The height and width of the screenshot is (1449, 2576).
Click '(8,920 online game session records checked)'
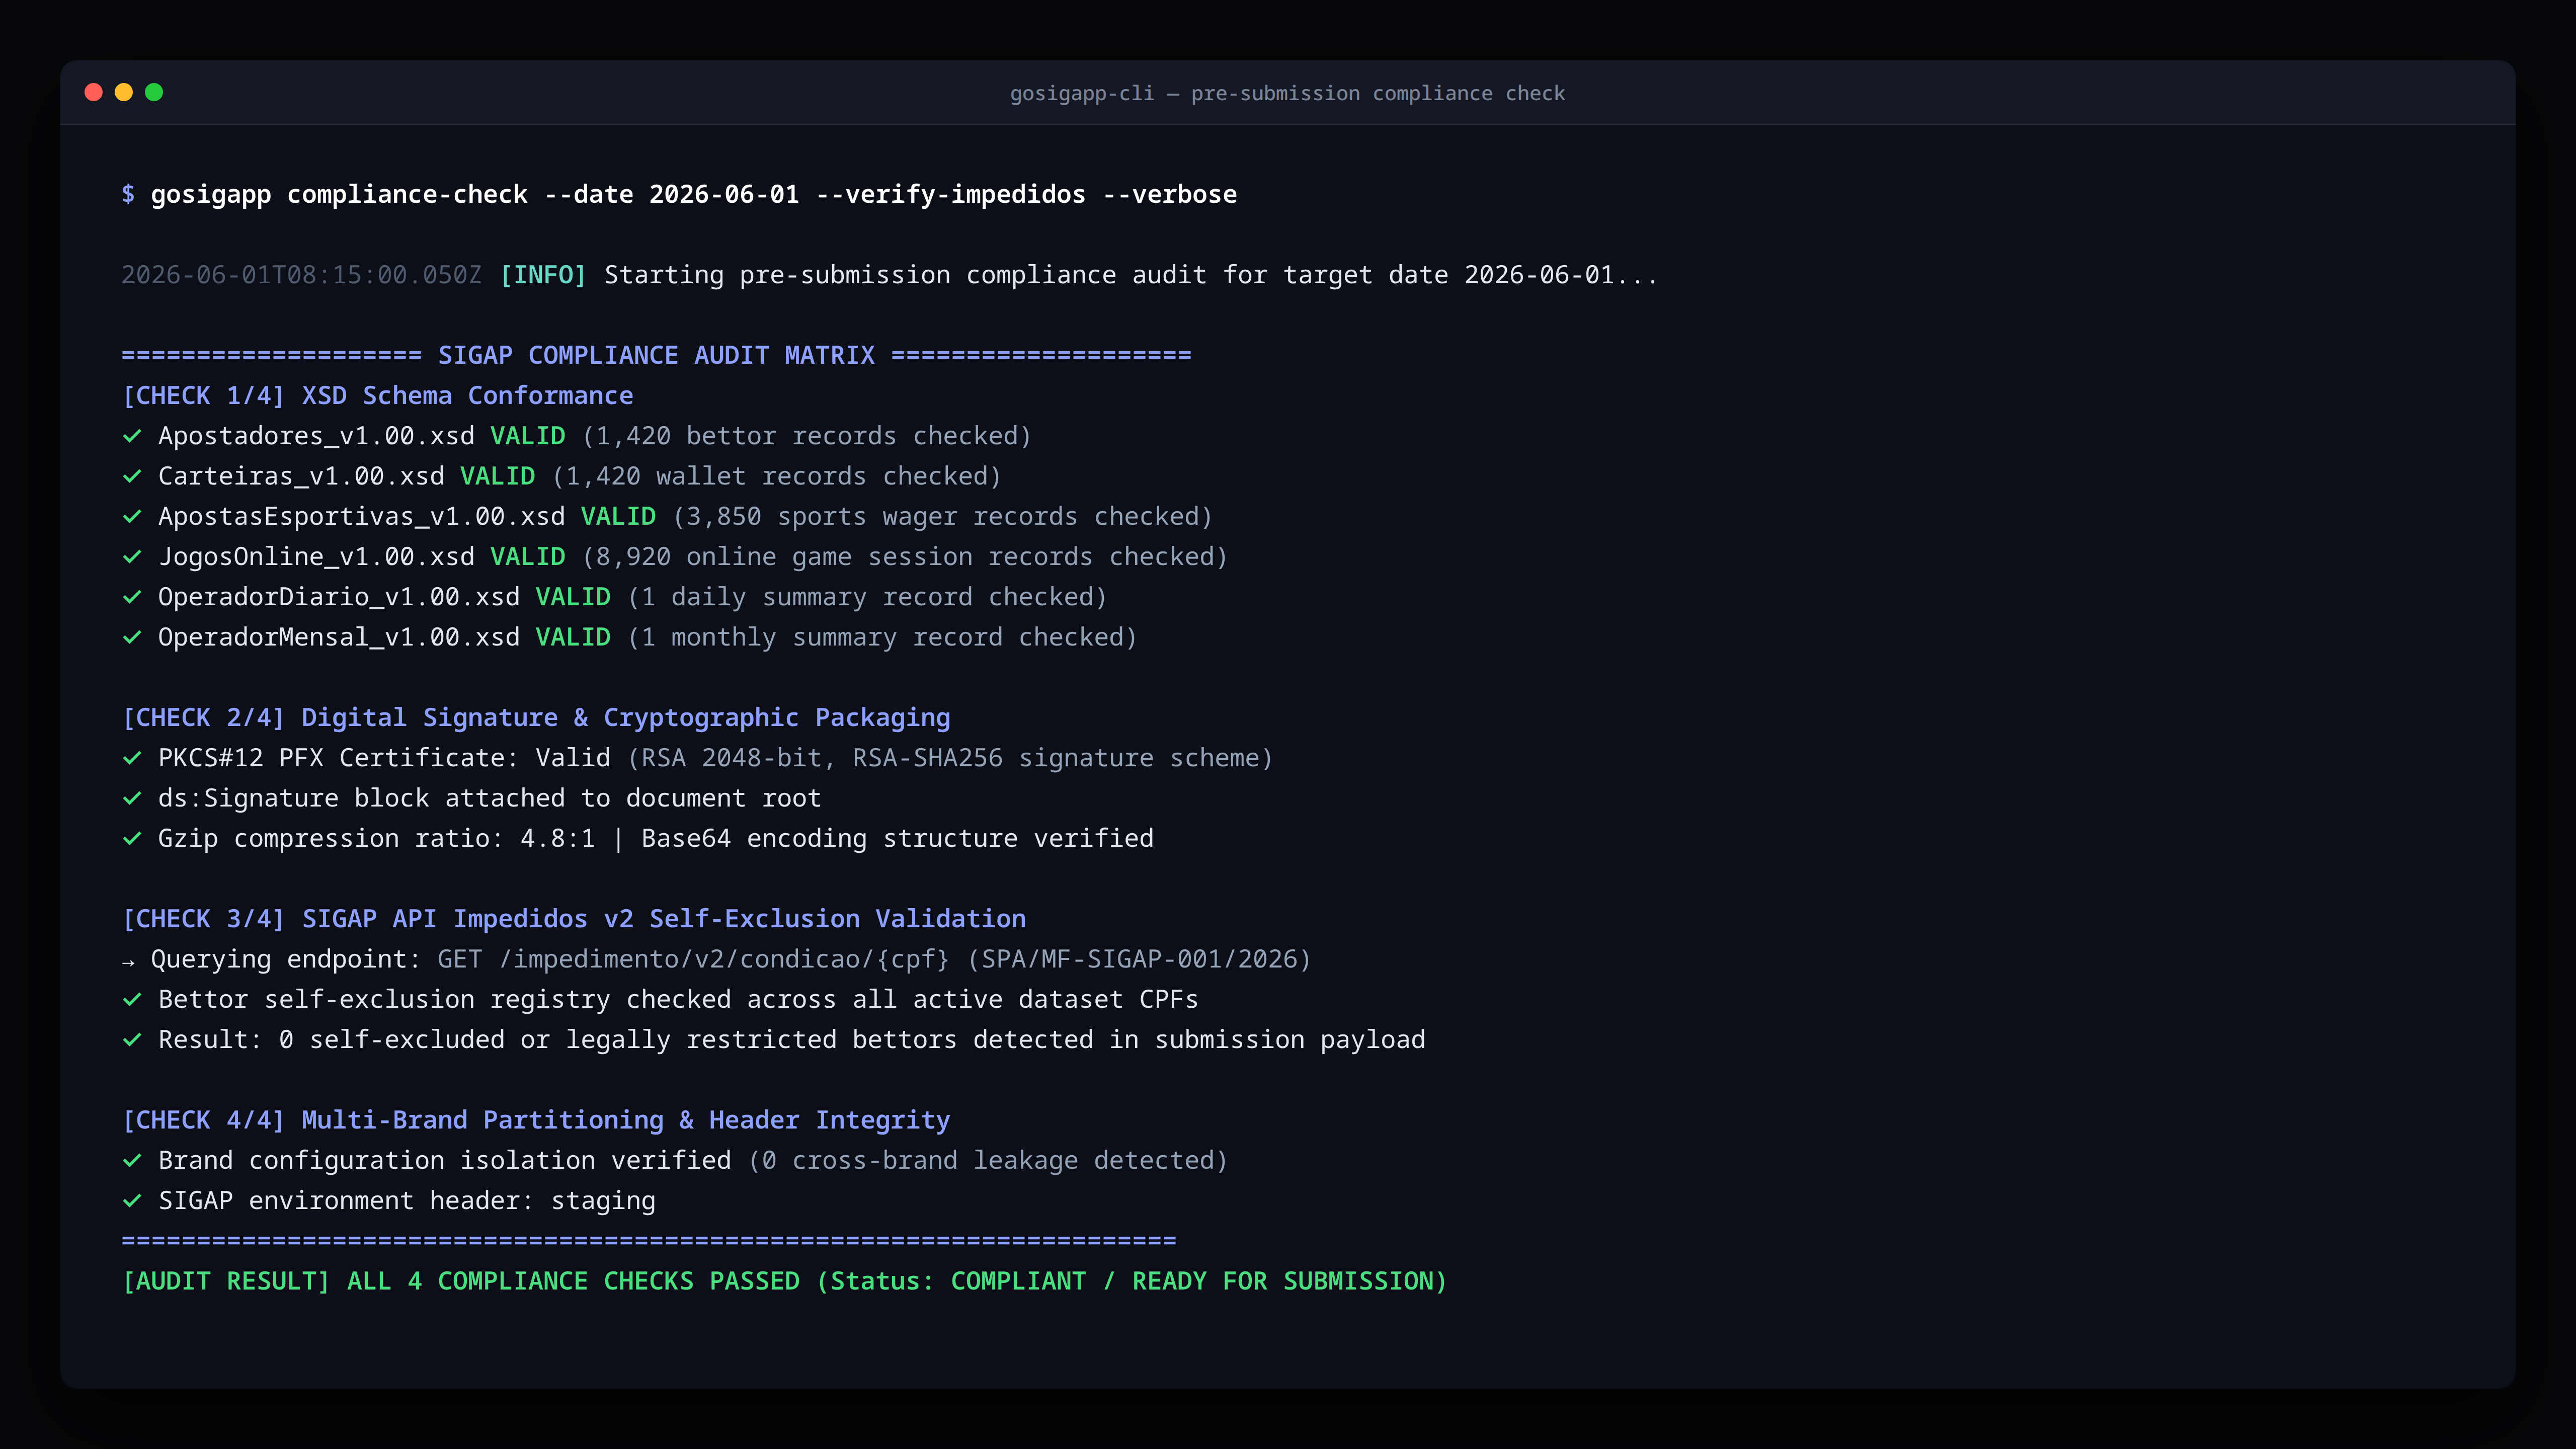point(904,557)
